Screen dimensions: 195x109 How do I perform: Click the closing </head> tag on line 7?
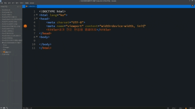tap(45, 33)
